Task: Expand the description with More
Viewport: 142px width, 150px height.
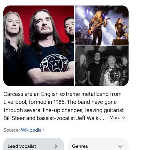Action: [x=118, y=118]
